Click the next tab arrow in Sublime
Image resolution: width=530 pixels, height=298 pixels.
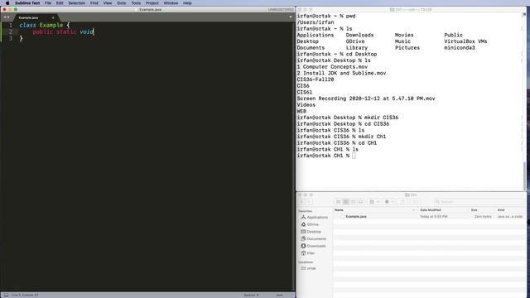click(8, 17)
